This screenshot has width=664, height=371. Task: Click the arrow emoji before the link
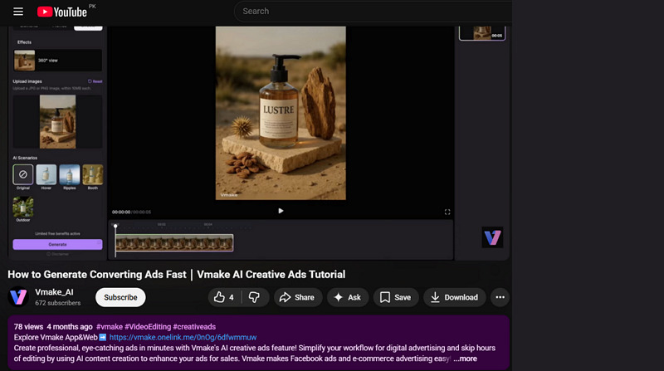click(102, 338)
